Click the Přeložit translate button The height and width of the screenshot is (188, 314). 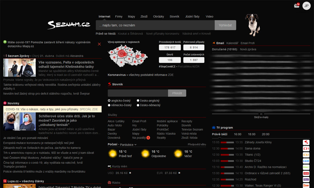click(177, 93)
